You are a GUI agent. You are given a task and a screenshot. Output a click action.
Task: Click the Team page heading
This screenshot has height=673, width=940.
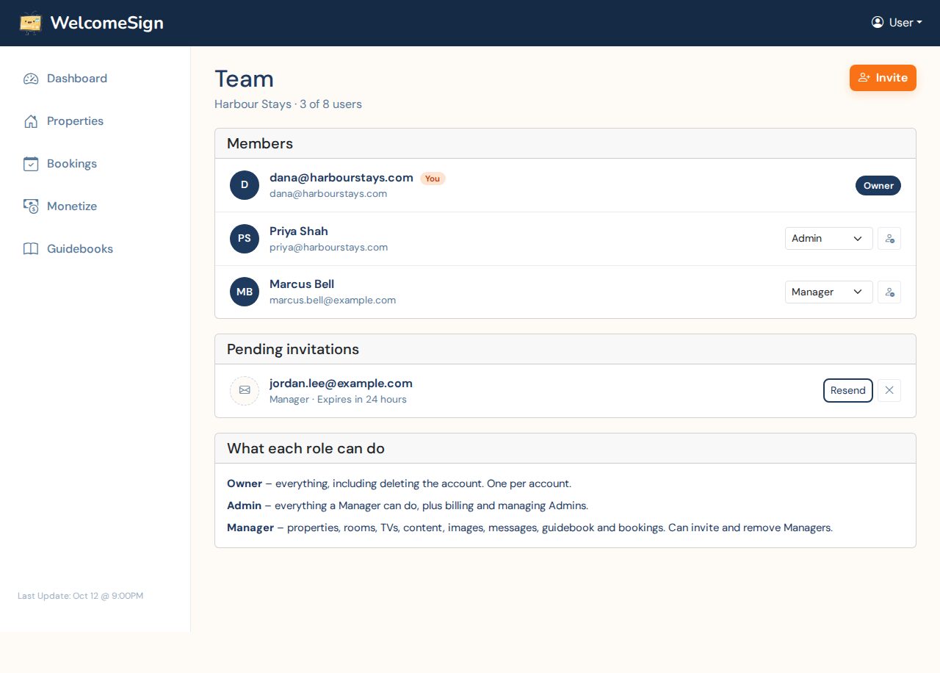[x=244, y=79]
